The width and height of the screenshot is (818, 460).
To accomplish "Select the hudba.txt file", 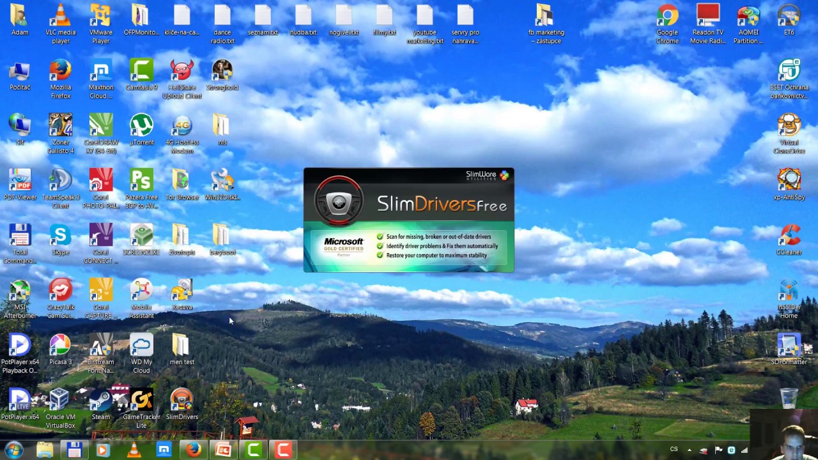I will point(303,20).
